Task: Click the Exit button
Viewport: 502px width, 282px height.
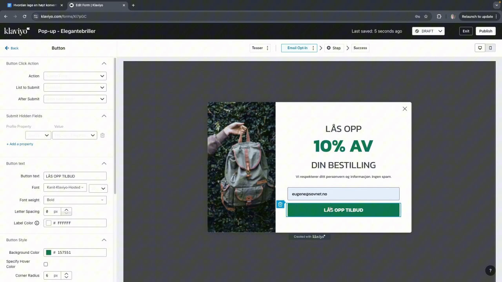Action: [x=466, y=31]
